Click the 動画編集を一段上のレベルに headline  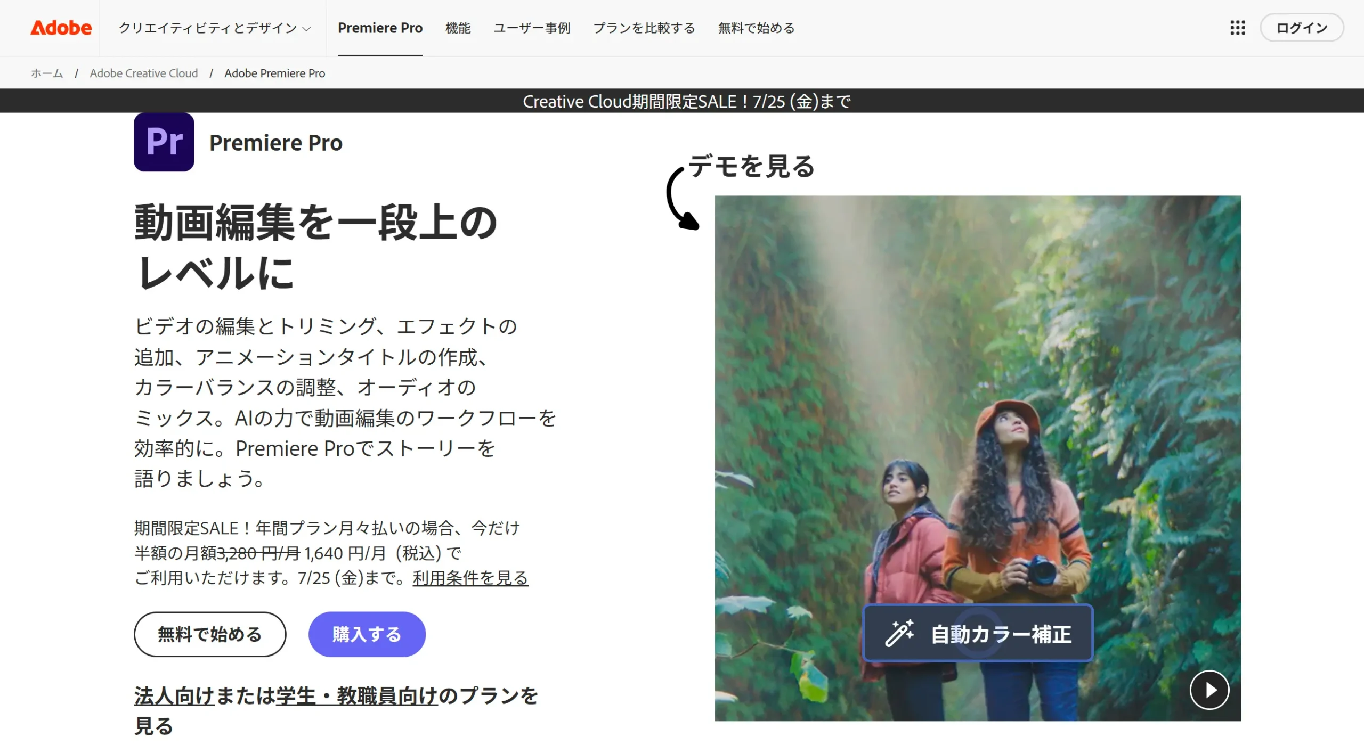[316, 247]
